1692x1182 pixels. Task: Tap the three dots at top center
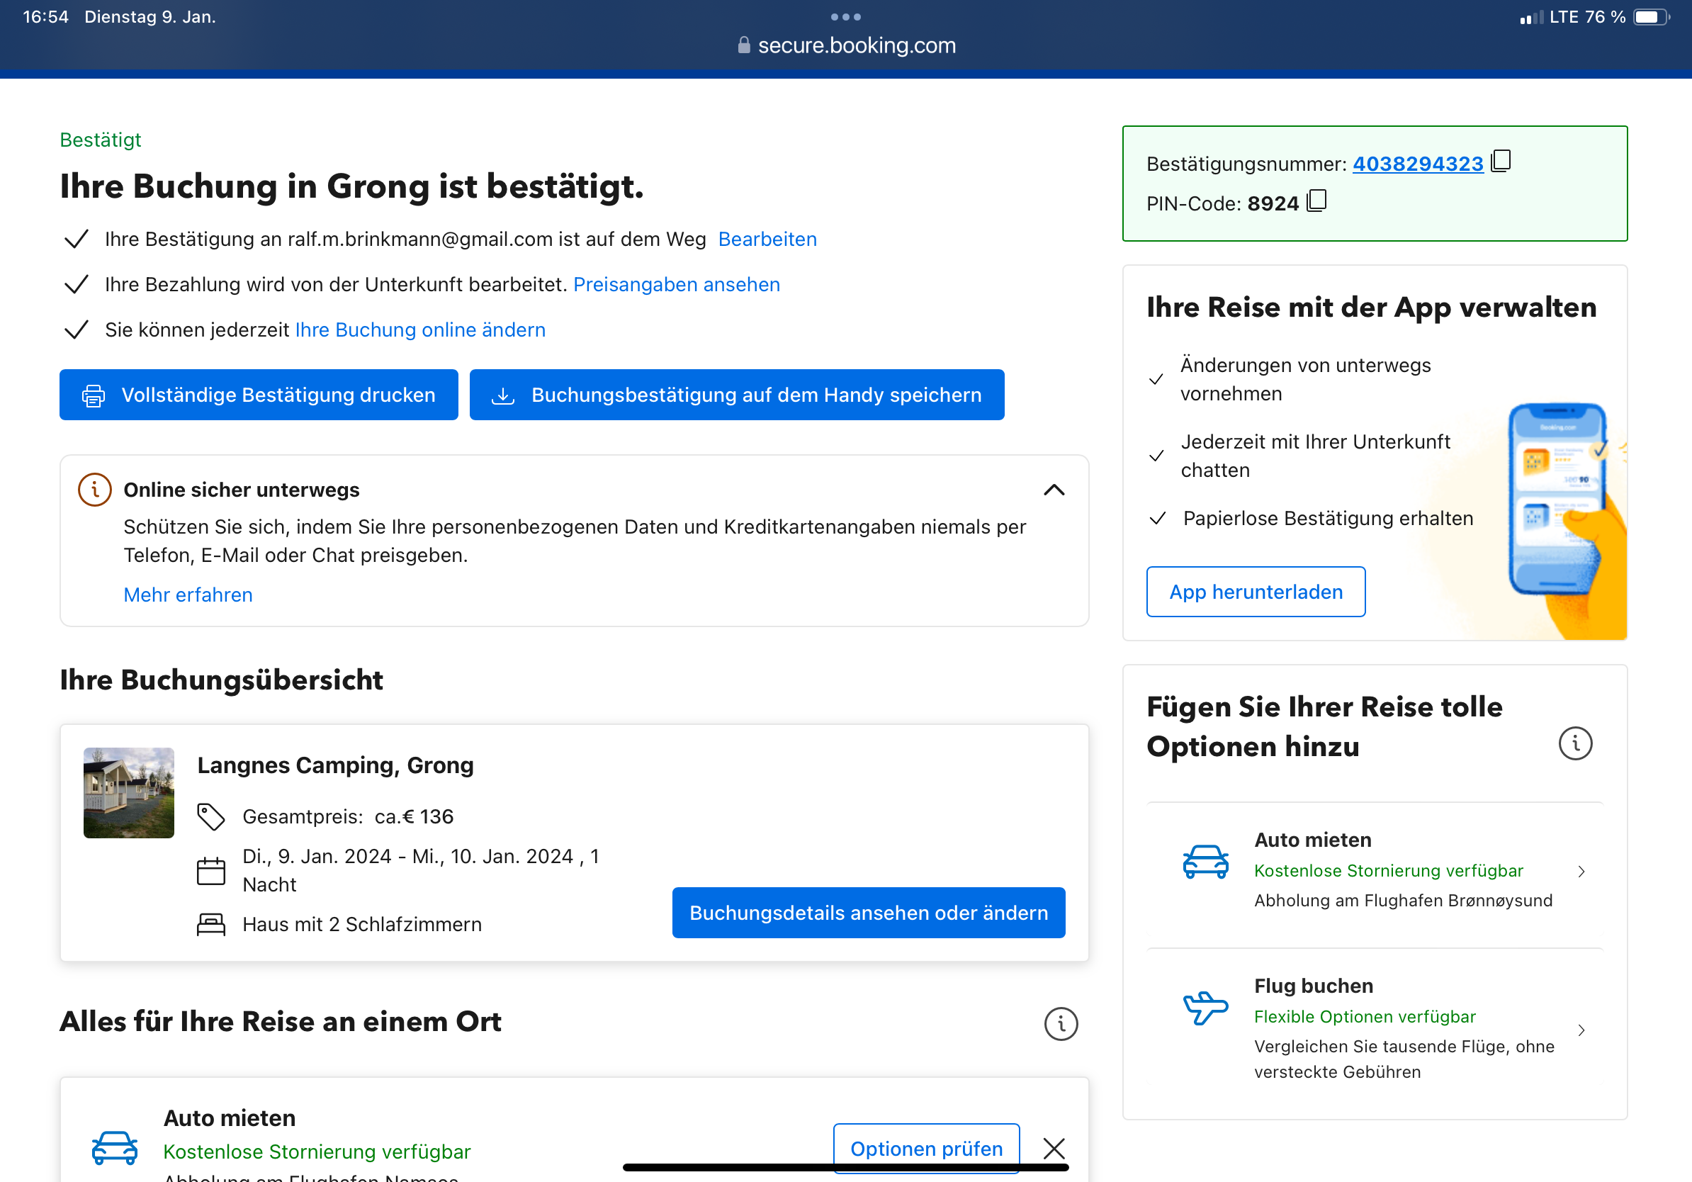845,17
